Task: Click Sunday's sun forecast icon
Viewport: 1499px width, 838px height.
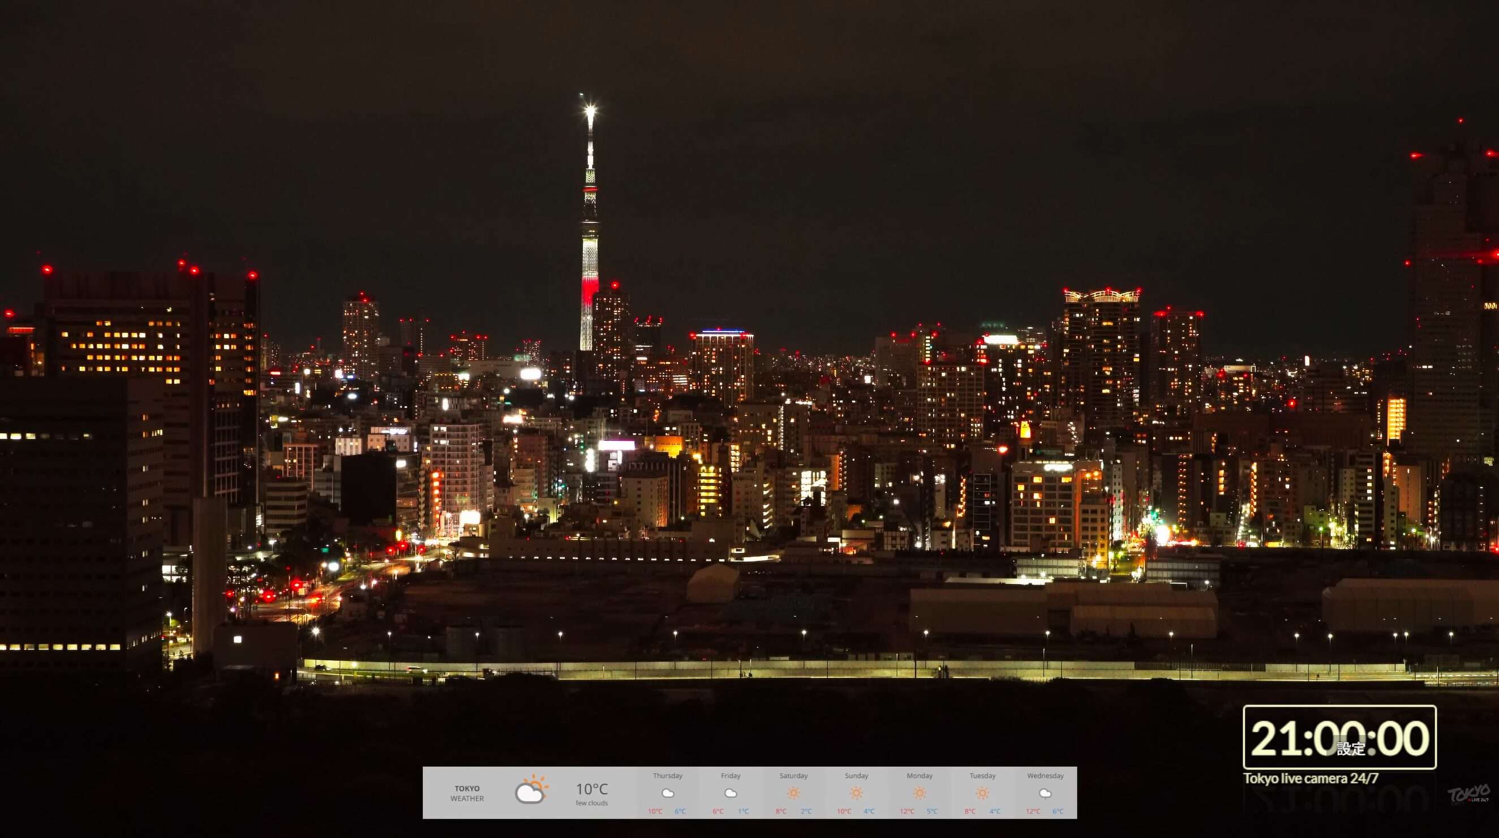Action: point(856,793)
